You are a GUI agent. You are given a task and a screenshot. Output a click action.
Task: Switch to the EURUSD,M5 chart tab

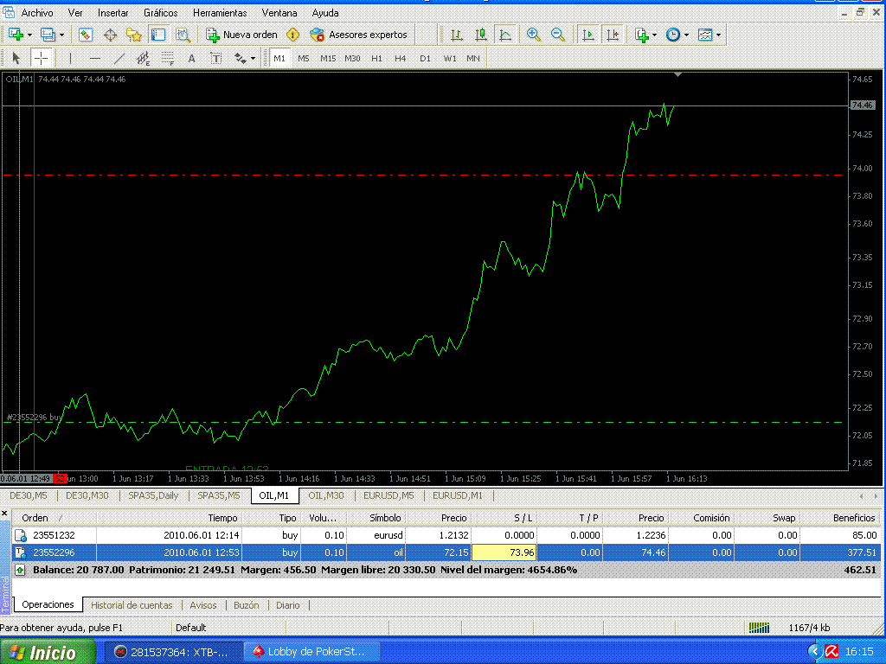[388, 495]
